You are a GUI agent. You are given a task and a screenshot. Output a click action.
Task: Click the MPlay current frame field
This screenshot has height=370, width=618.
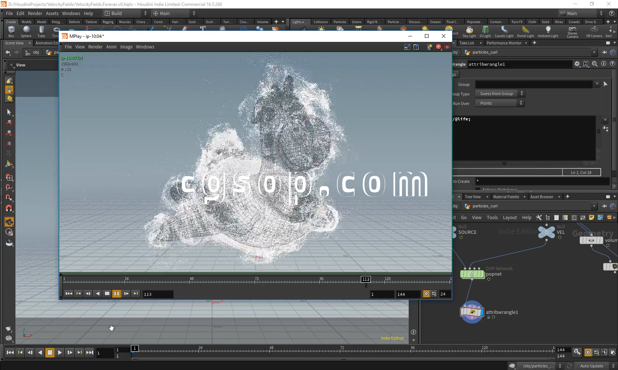click(158, 294)
